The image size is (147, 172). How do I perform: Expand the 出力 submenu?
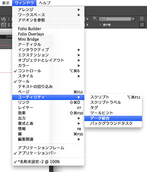[x=48, y=118]
